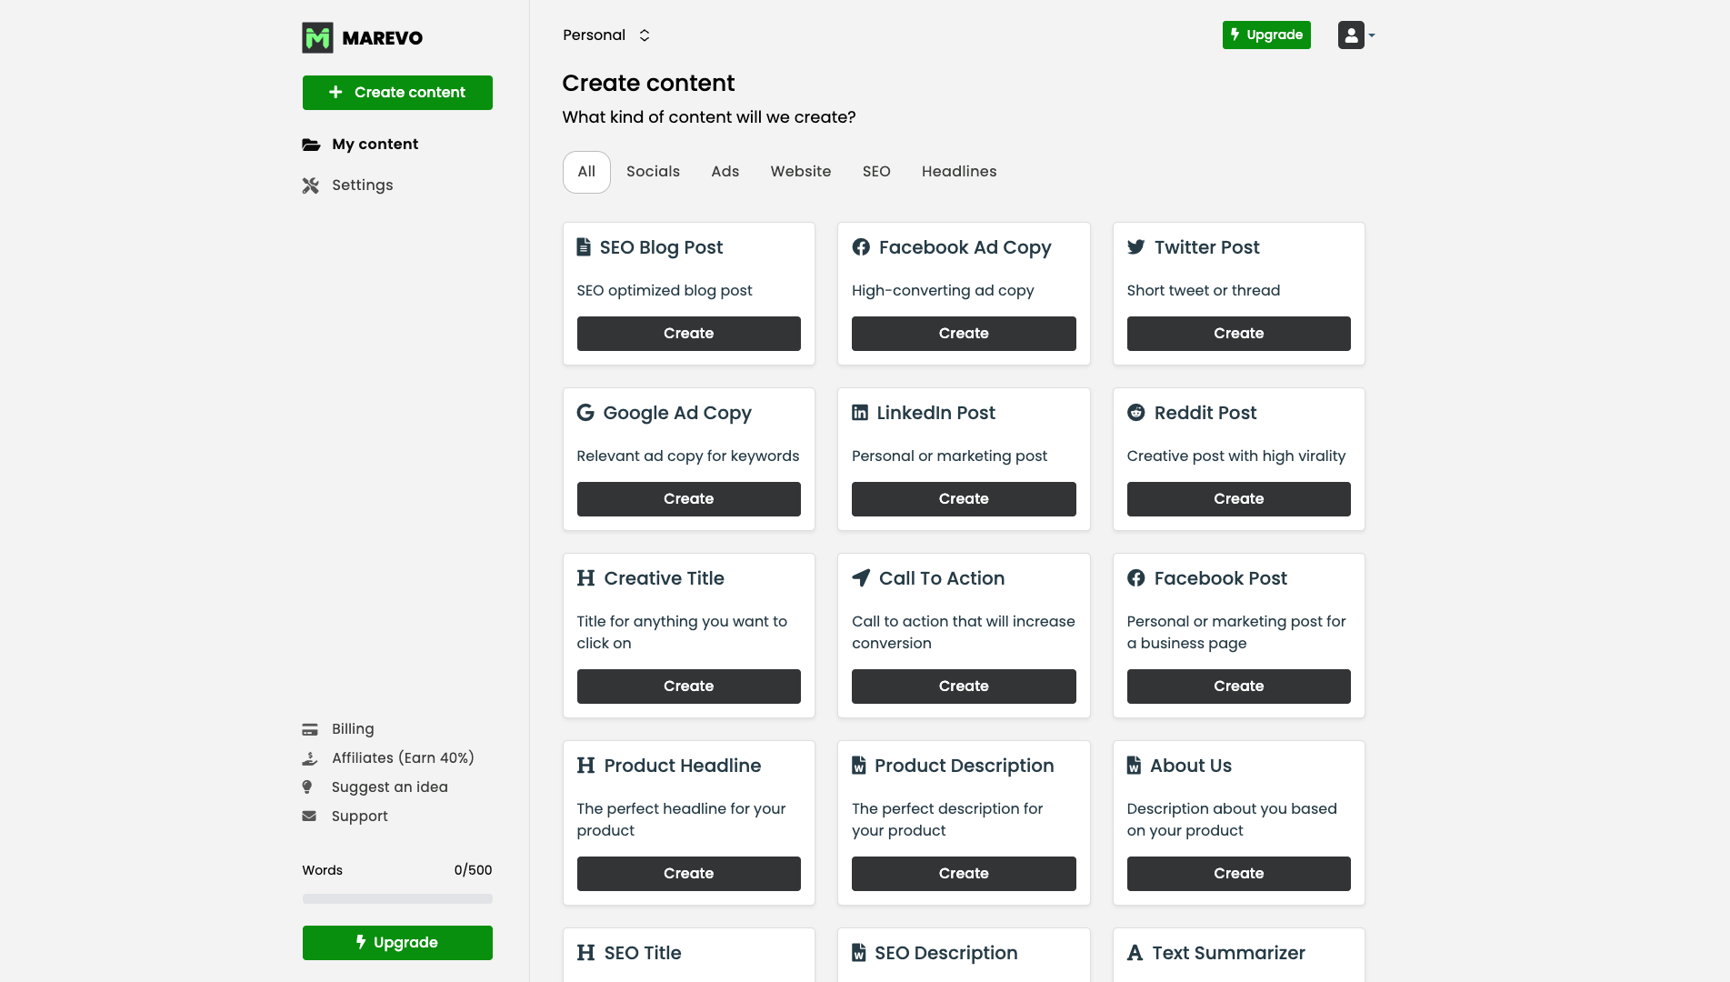Click the Words usage progress bar
Image resolution: width=1730 pixels, height=982 pixels.
[x=397, y=899]
